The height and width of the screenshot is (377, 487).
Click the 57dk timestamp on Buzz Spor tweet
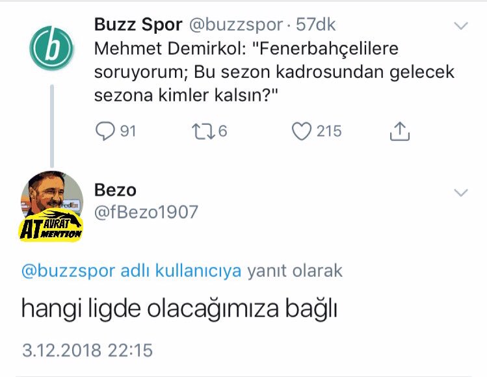click(315, 25)
